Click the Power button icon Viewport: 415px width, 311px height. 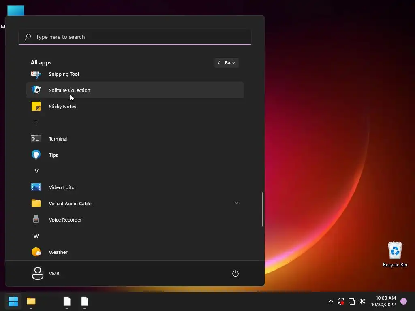pos(235,273)
